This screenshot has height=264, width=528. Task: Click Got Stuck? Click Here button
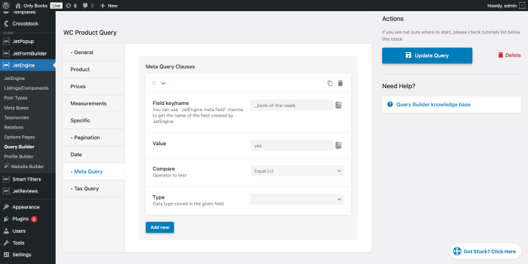485,251
